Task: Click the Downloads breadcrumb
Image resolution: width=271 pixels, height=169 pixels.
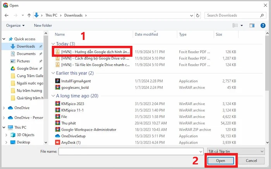Action: coord(73,15)
